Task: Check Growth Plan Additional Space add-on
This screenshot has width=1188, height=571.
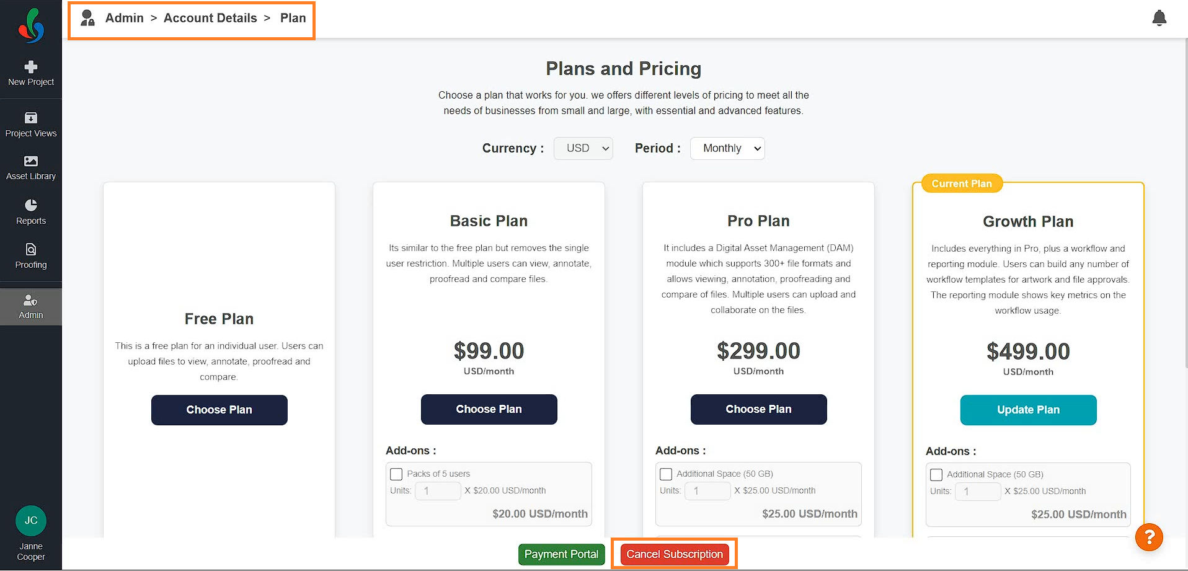Action: click(x=936, y=475)
